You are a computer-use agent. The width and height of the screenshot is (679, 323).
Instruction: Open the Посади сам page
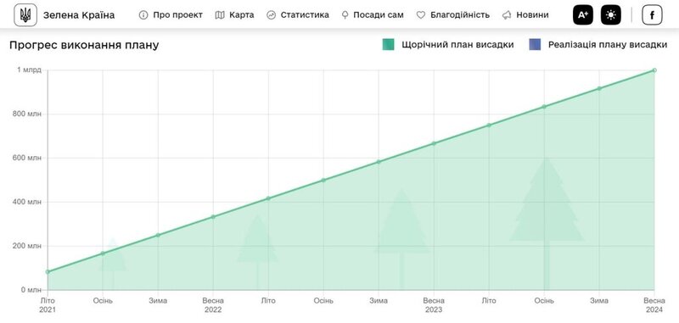379,15
